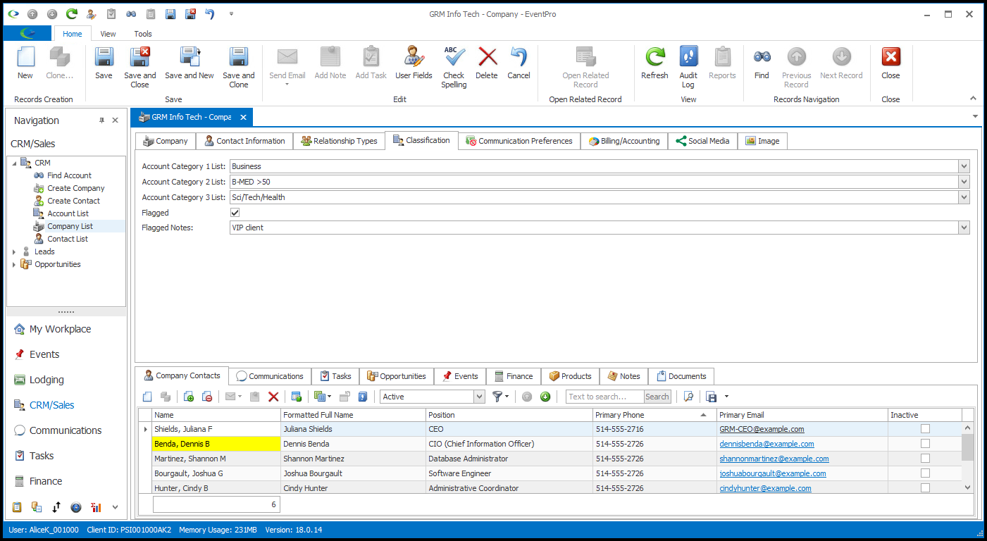
Task: Click the blue info book icon in contacts toolbar
Action: pyautogui.click(x=363, y=397)
